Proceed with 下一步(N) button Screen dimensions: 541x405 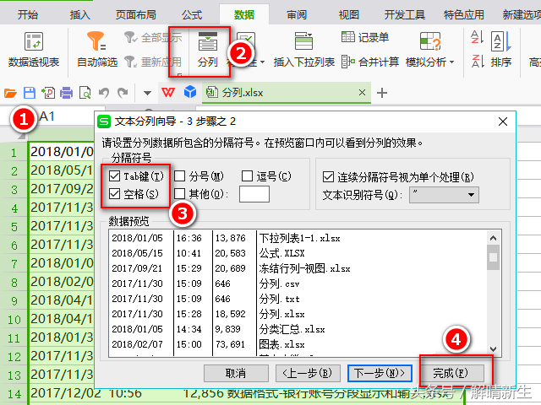coord(380,373)
